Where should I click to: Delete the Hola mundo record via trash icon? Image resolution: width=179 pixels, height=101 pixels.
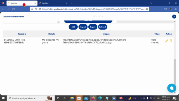click(x=171, y=41)
